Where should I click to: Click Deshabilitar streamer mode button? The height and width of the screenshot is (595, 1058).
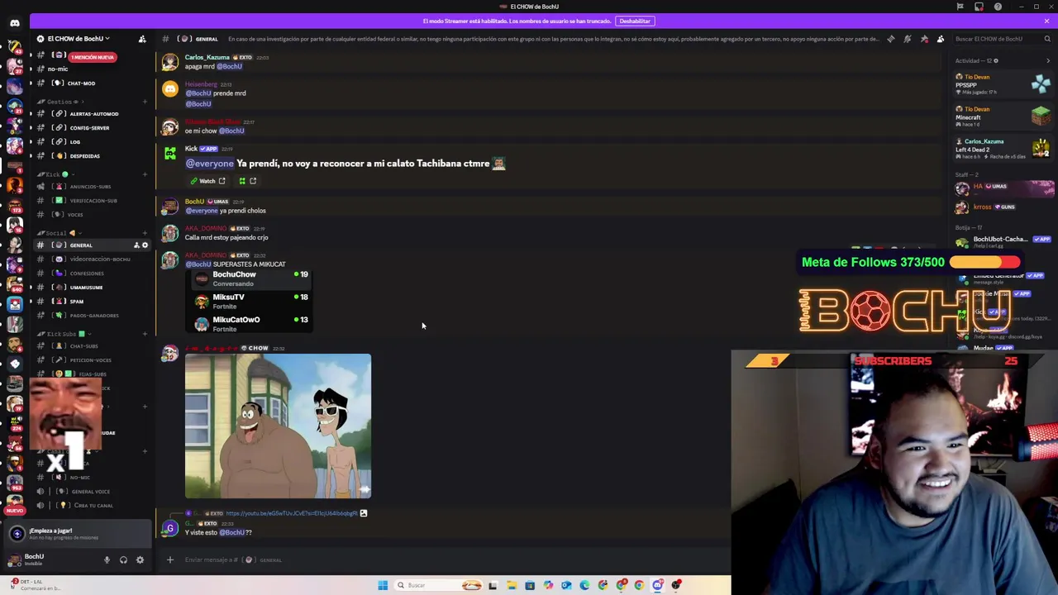click(635, 21)
